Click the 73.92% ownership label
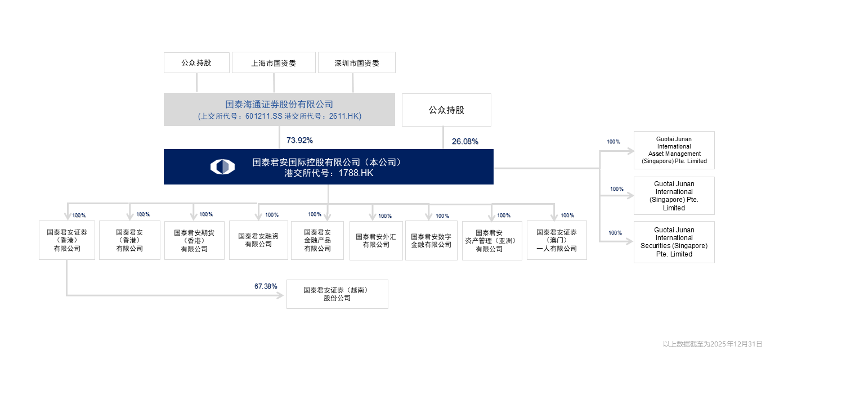851x405 pixels. (x=299, y=140)
